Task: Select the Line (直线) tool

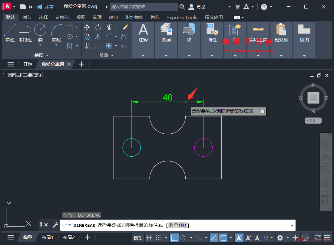Action: click(10, 33)
